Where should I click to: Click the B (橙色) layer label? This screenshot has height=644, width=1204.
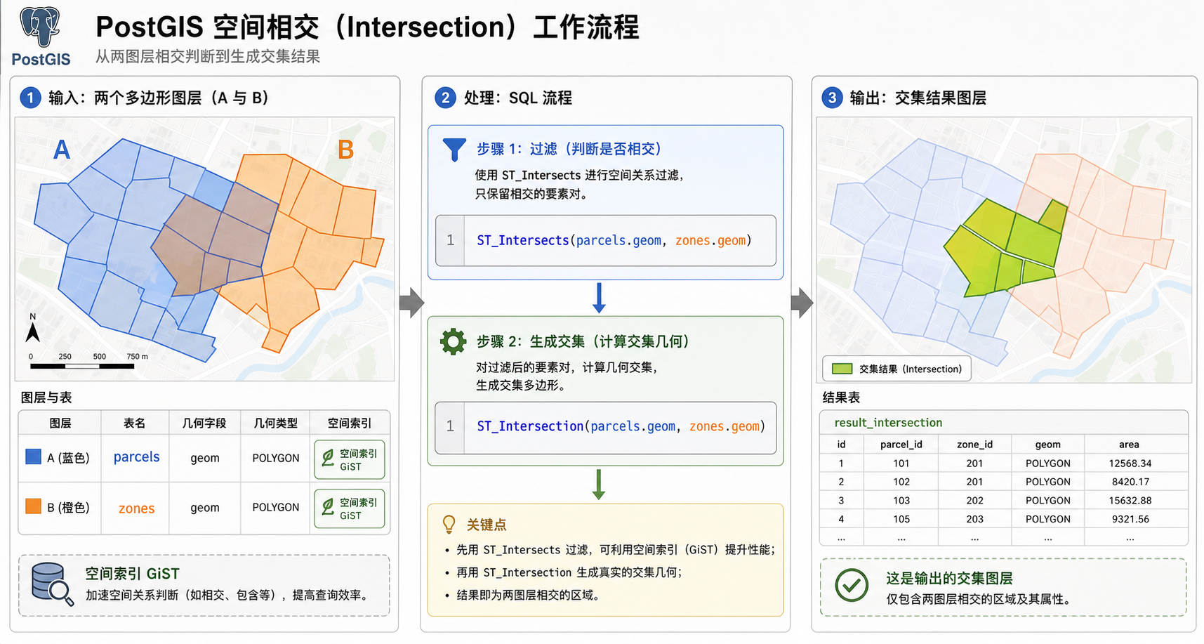[68, 507]
